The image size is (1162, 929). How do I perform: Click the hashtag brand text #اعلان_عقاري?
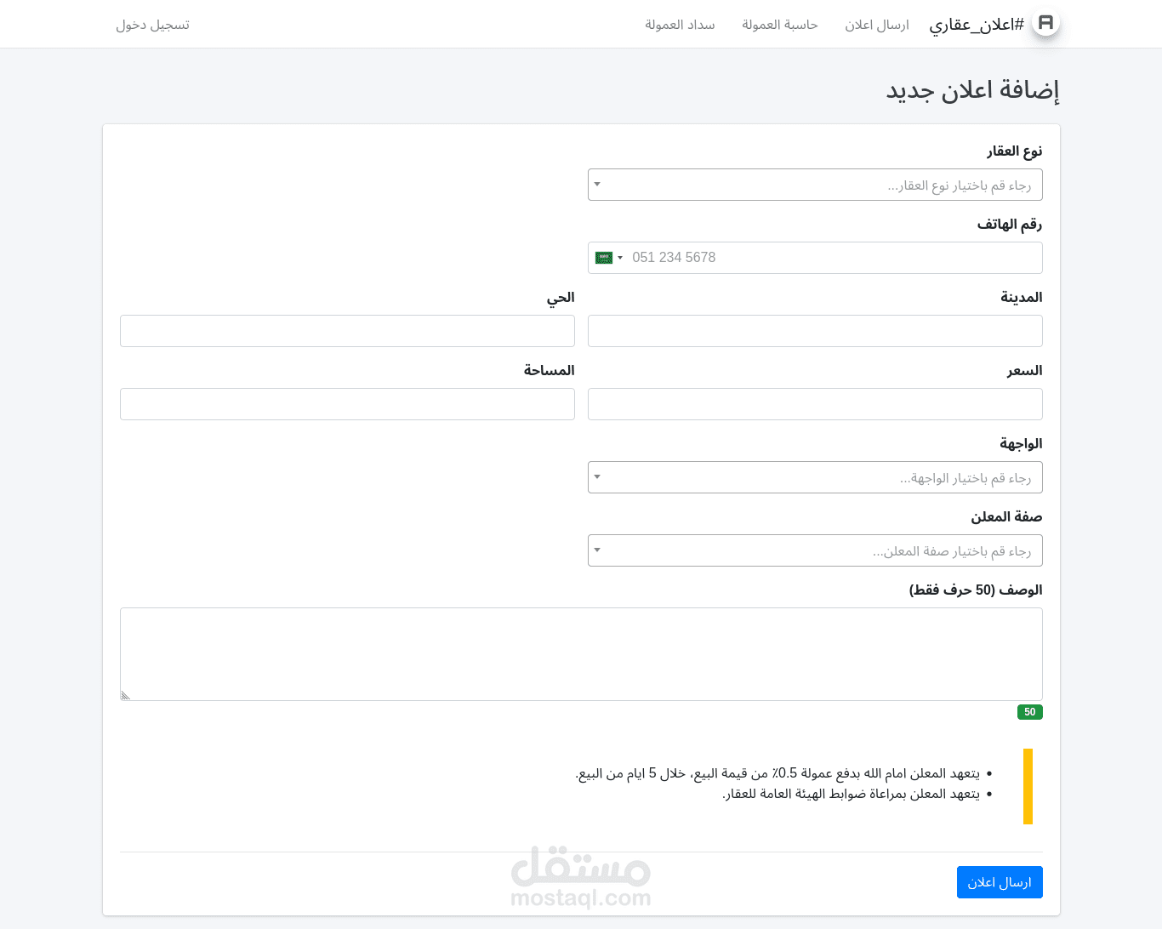[x=975, y=25]
